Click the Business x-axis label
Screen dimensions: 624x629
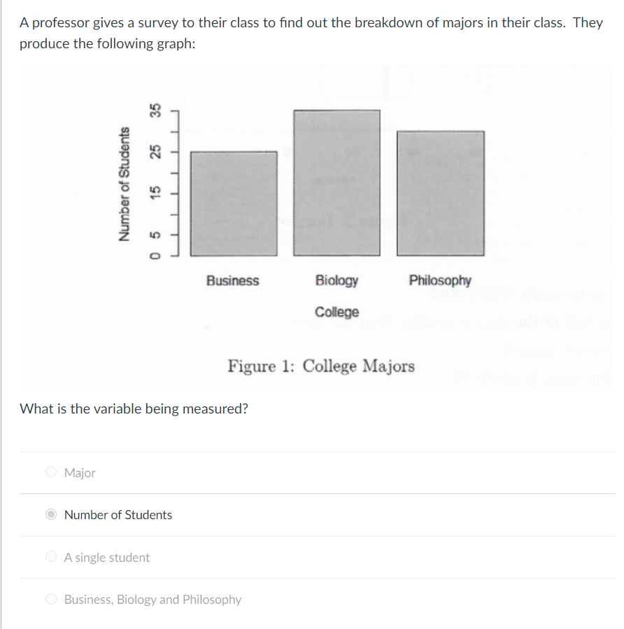233,281
